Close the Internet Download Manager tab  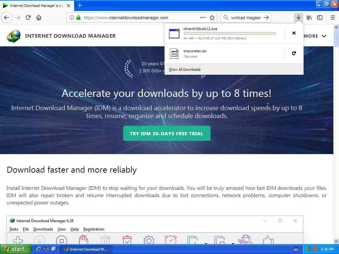tap(69, 6)
